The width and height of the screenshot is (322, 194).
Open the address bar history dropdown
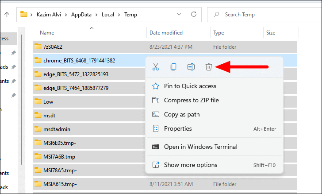tap(179, 15)
